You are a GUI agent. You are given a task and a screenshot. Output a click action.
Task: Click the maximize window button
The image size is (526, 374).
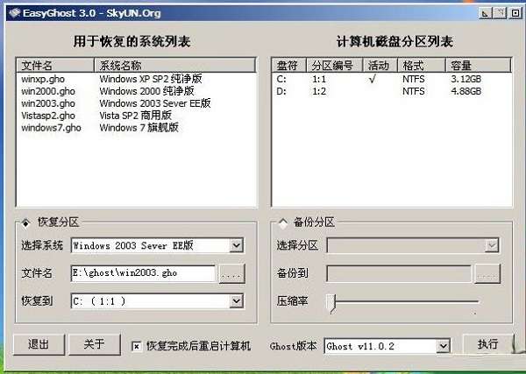coord(501,13)
